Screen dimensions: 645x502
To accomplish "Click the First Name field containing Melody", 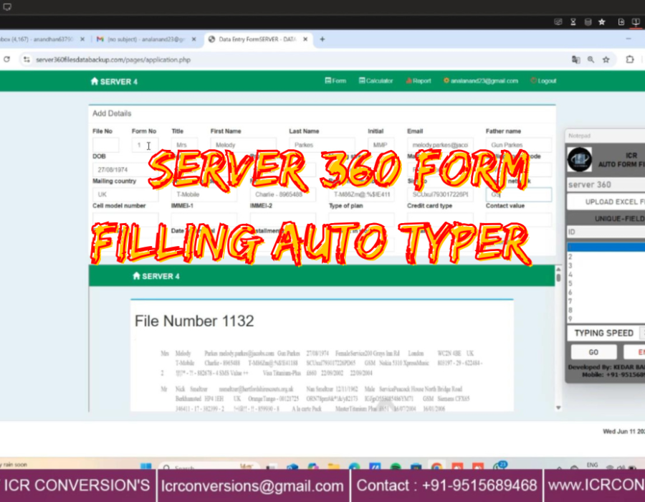I will click(x=243, y=145).
